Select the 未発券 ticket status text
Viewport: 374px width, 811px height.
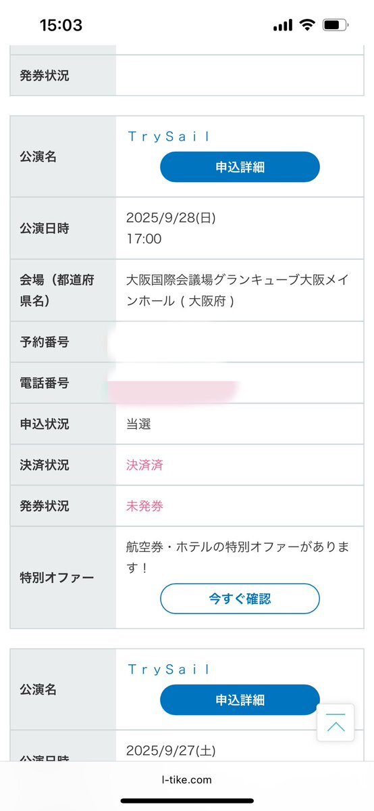tap(144, 506)
